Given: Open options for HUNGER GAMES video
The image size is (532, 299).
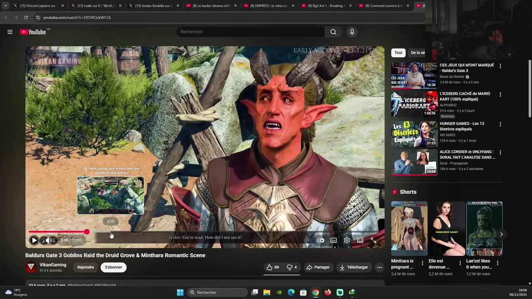Looking at the screenshot, I should tap(500, 124).
